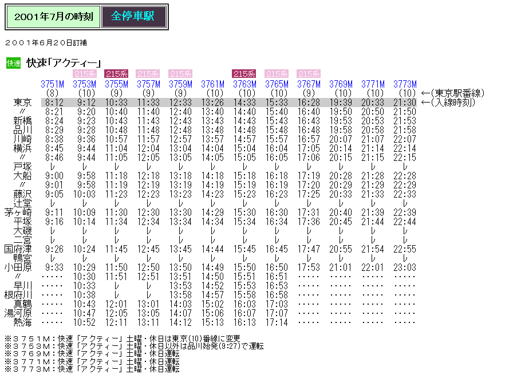
Task: Click the 8:12 Tokyo entry time
Action: (x=54, y=103)
